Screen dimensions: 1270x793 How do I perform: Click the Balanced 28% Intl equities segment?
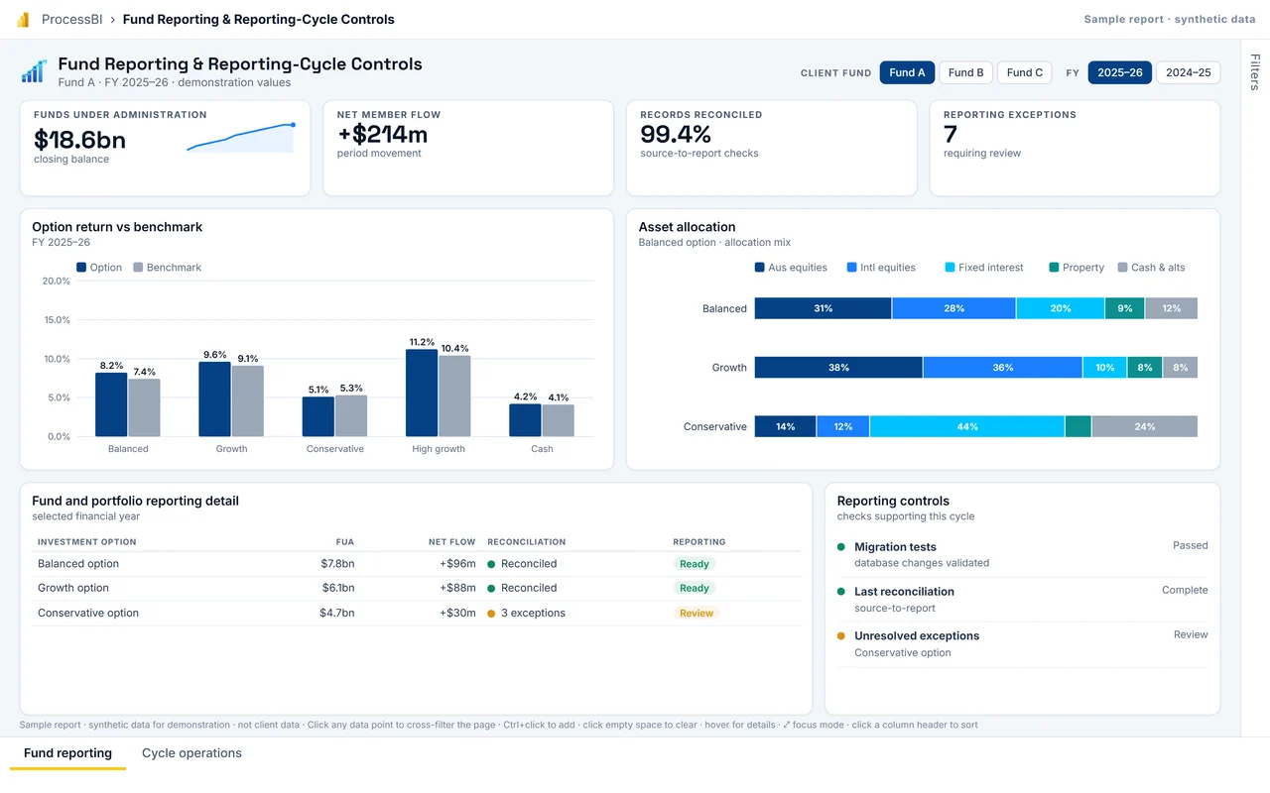click(953, 308)
